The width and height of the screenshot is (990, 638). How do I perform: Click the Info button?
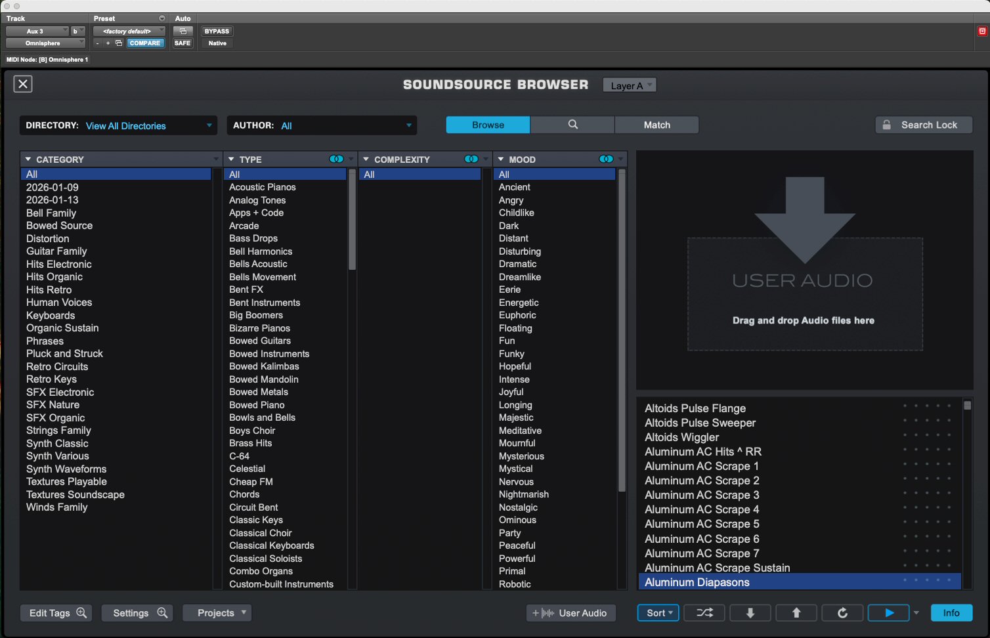951,613
